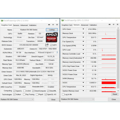Image resolution: width=120 pixels, height=120 pixels.
Task: Enable the Log to file checkbox
Action: click(63, 94)
